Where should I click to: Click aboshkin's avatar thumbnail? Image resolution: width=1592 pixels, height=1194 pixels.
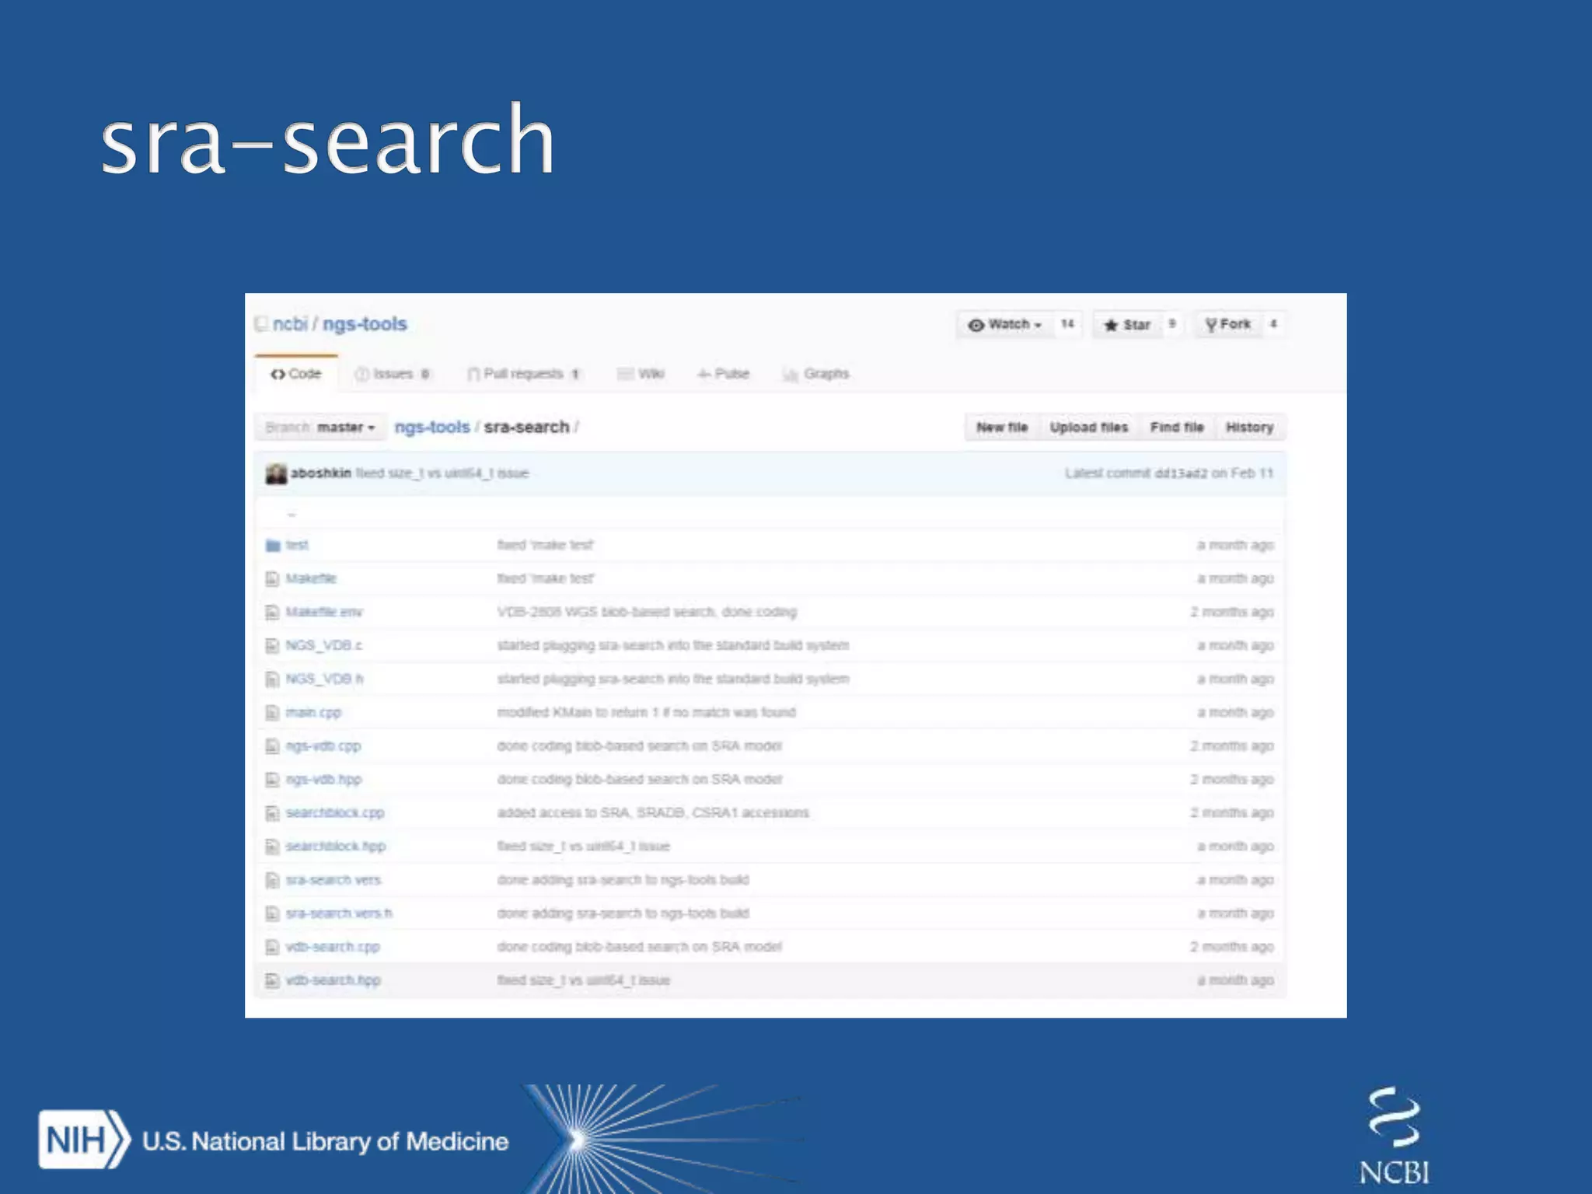276,473
